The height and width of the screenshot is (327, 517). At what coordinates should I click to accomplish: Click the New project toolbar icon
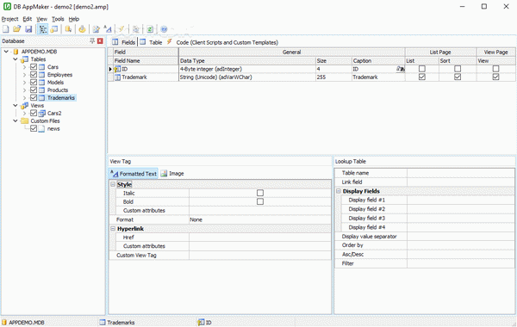[x=6, y=29]
